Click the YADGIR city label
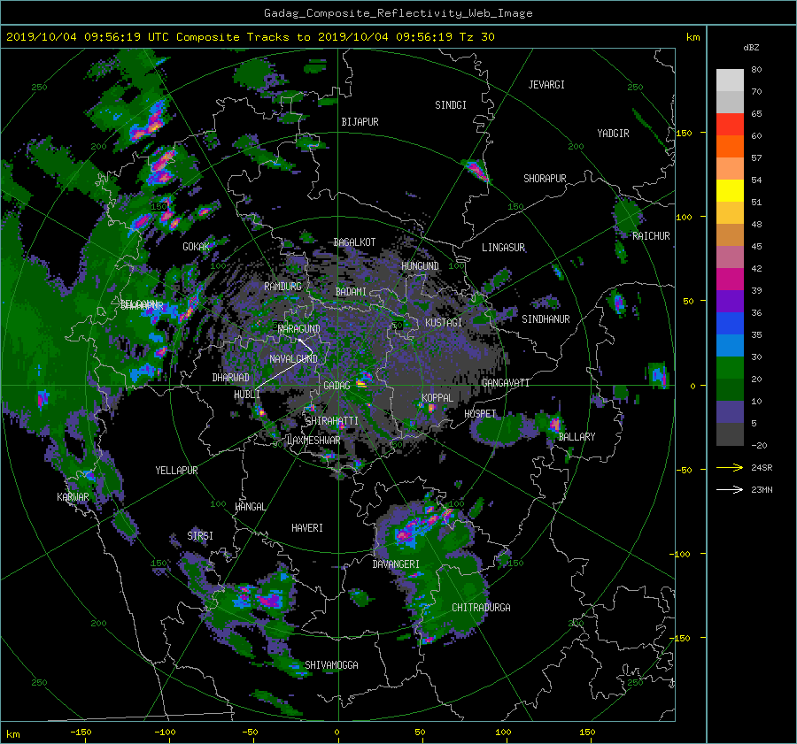This screenshot has height=744, width=797. pyautogui.click(x=613, y=134)
